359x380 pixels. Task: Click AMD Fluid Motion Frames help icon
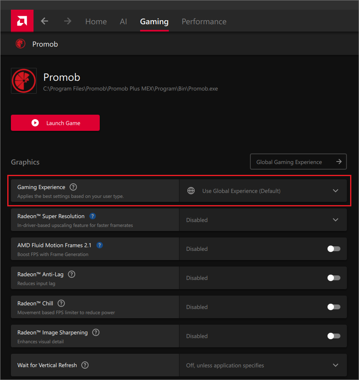click(x=99, y=245)
